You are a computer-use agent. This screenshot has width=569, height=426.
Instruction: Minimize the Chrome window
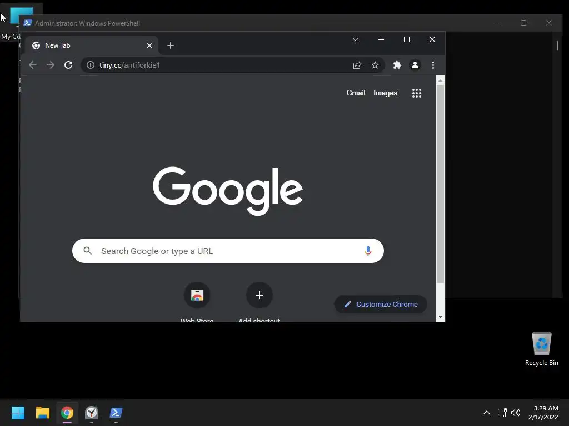[381, 39]
